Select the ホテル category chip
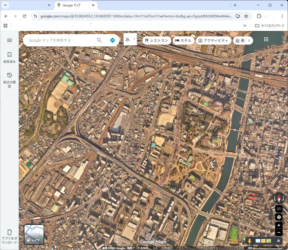Screen dimensions: 288x250 (x=183, y=41)
